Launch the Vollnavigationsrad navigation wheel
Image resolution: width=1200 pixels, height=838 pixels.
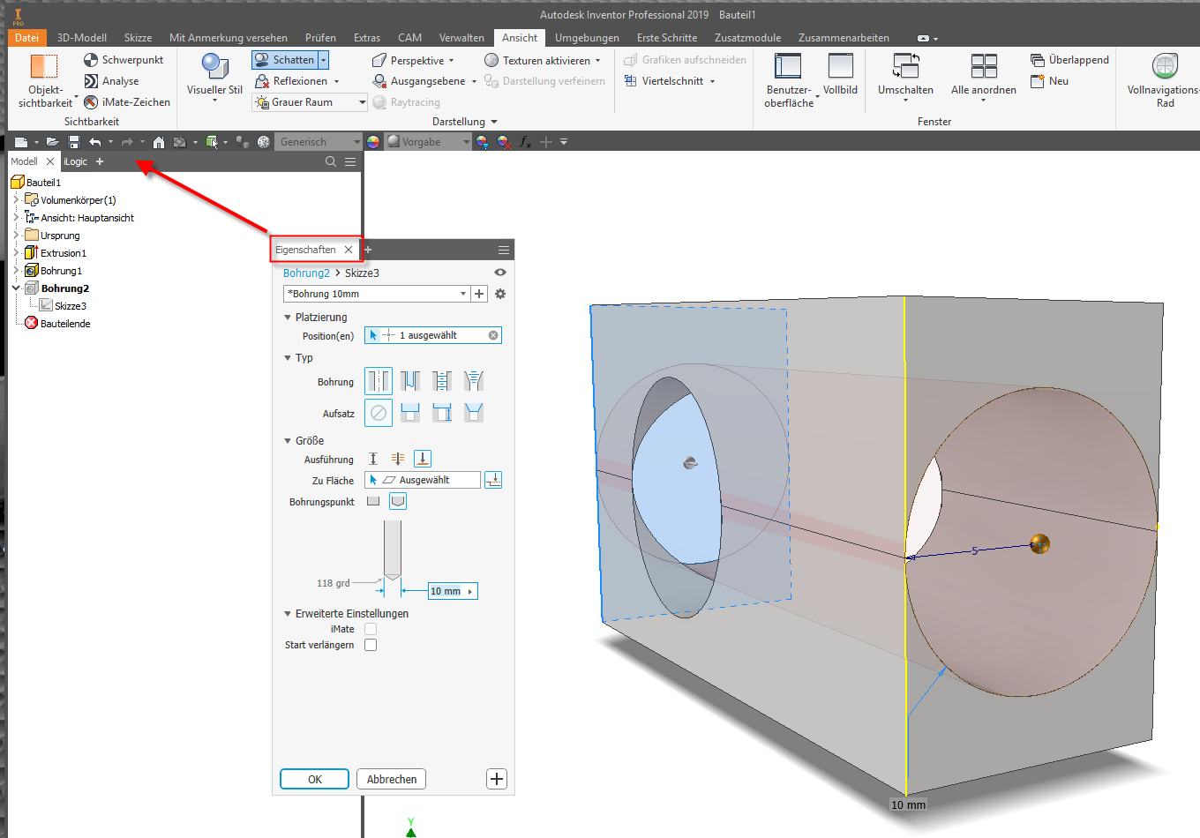click(x=1166, y=79)
